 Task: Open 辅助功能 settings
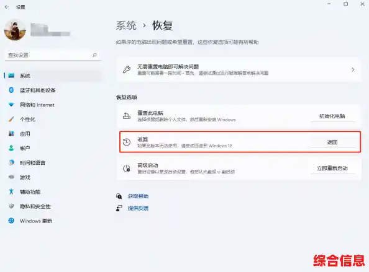click(52, 191)
